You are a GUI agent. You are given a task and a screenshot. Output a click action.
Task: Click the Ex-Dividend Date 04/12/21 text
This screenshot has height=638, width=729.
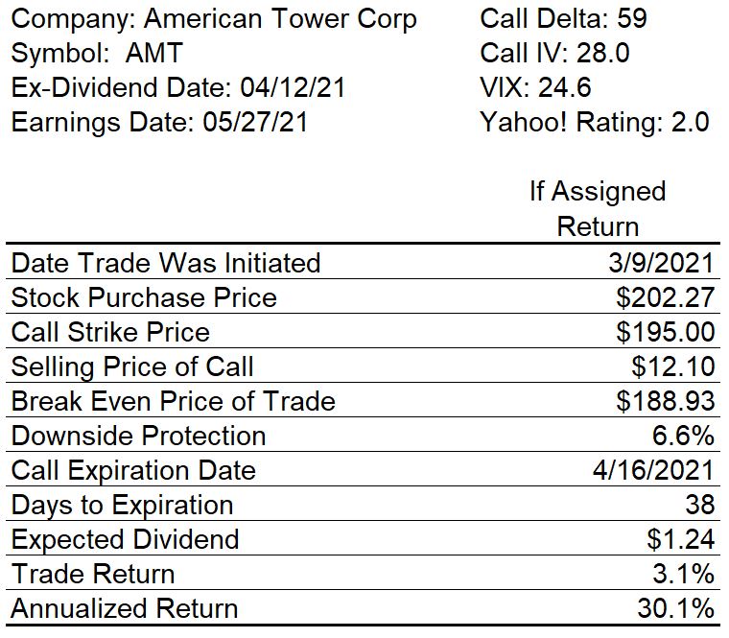pyautogui.click(x=178, y=87)
